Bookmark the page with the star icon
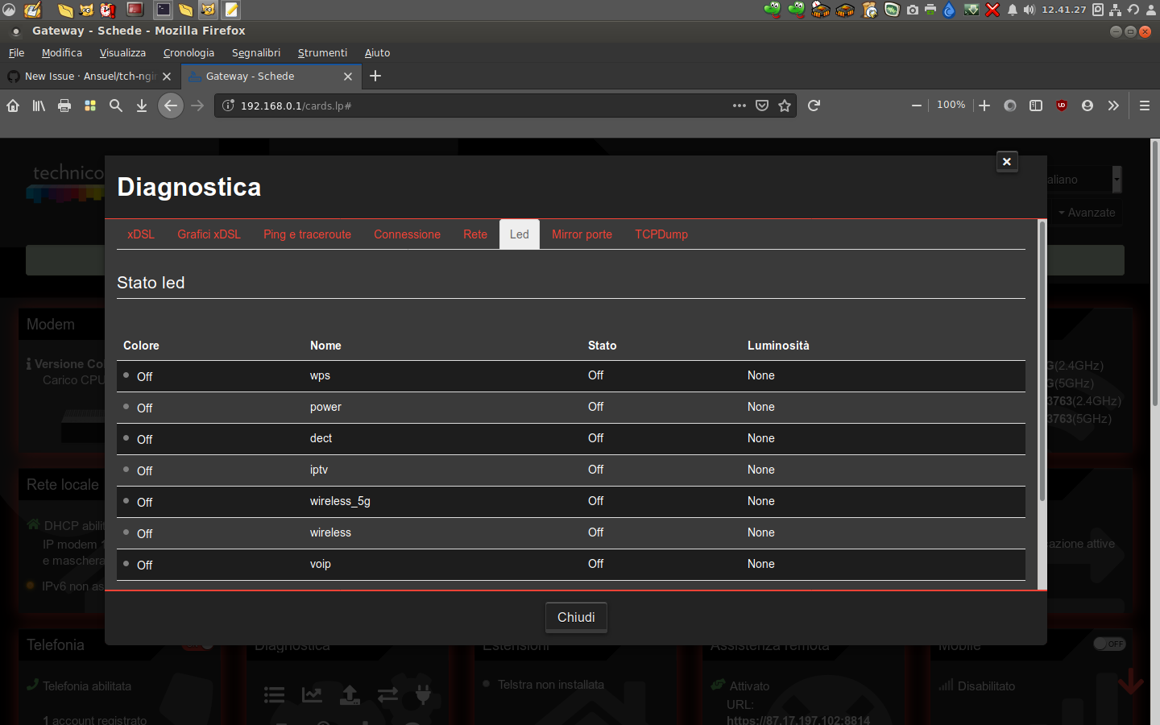Image resolution: width=1160 pixels, height=725 pixels. 785,106
